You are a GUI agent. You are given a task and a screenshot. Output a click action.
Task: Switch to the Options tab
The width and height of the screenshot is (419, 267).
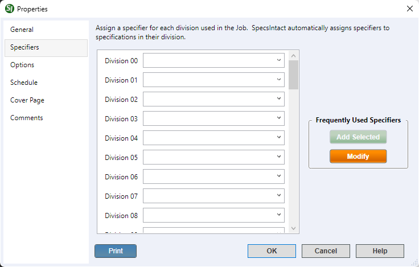pyautogui.click(x=22, y=65)
